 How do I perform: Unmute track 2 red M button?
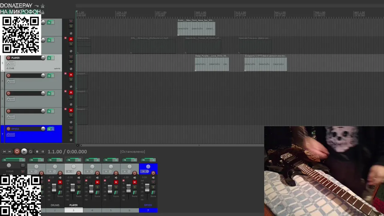pyautogui.click(x=71, y=39)
